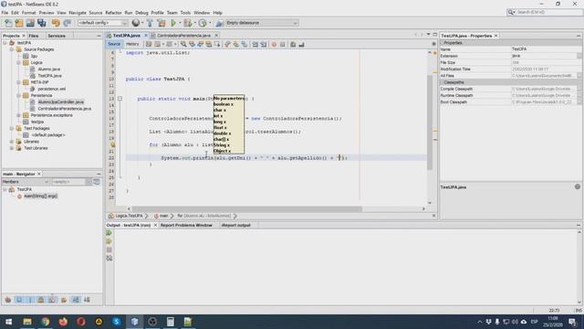Open the Empty datasource dropdown
Image resolution: width=584 pixels, height=329 pixels.
(x=262, y=23)
